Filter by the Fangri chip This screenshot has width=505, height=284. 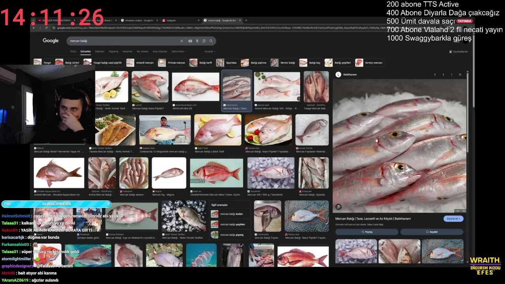[x=43, y=63]
